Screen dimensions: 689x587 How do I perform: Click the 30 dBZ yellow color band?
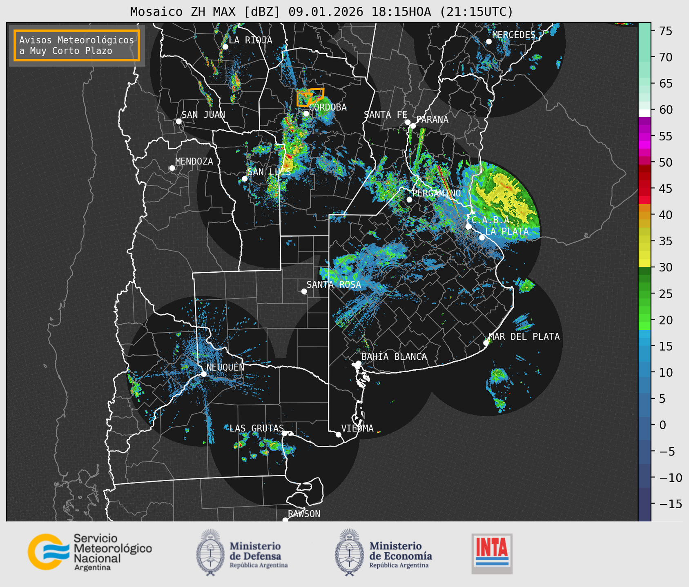point(644,264)
